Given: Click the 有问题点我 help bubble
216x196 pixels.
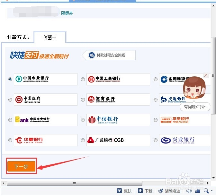Looking at the screenshot, I should click(195, 107).
